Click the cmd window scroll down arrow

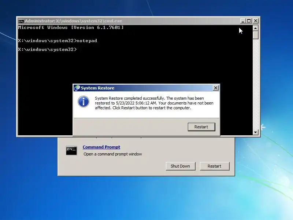pyautogui.click(x=255, y=132)
